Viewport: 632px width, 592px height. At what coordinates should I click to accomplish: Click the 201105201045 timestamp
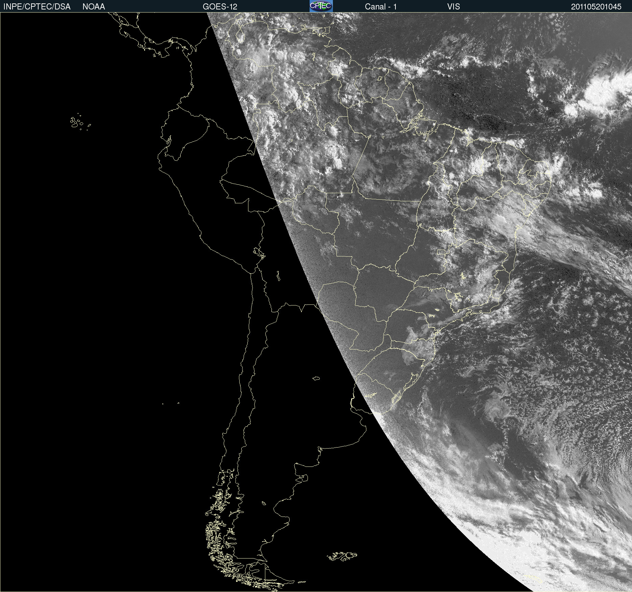[x=596, y=7]
